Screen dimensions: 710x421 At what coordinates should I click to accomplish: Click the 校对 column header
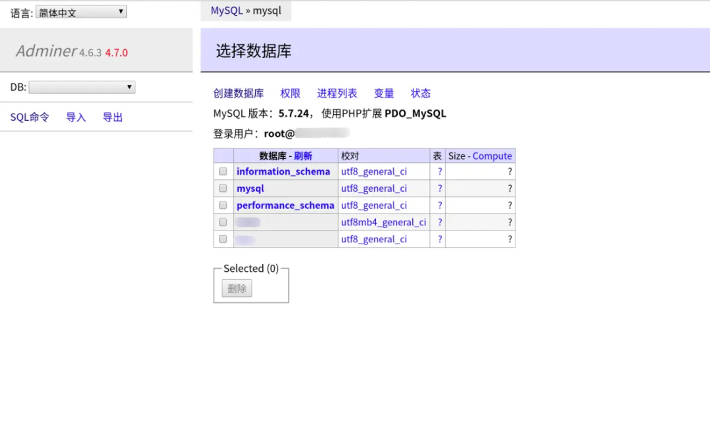point(350,156)
